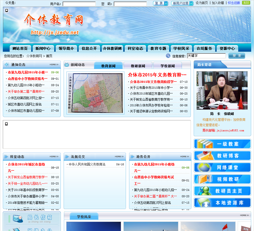Focus the 密码 input field
The width and height of the screenshot is (254, 231).
pos(130,4)
